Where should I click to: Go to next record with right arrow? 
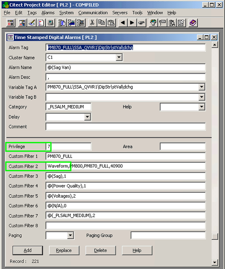132,23
